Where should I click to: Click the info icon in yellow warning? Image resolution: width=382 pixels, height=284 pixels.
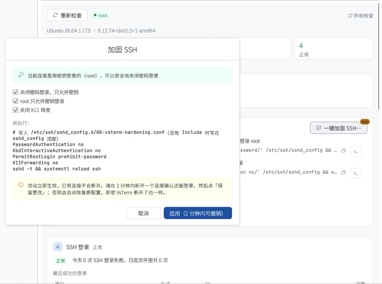pos(21,185)
